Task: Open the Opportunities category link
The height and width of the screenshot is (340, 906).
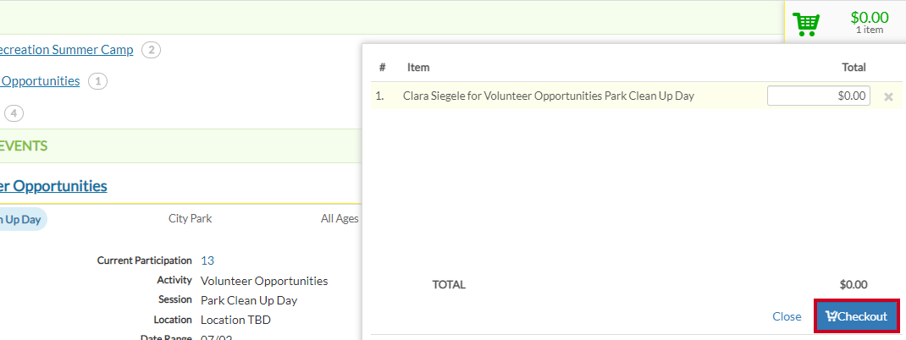Action: pyautogui.click(x=40, y=81)
